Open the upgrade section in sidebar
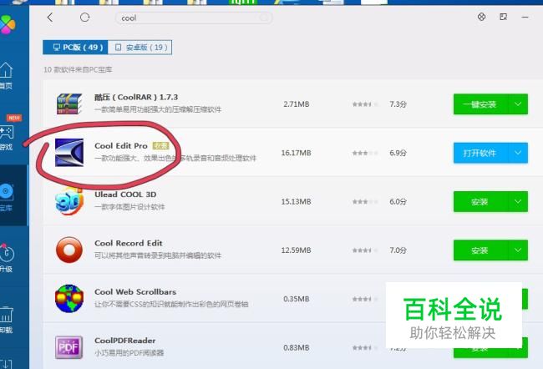 pos(6,258)
